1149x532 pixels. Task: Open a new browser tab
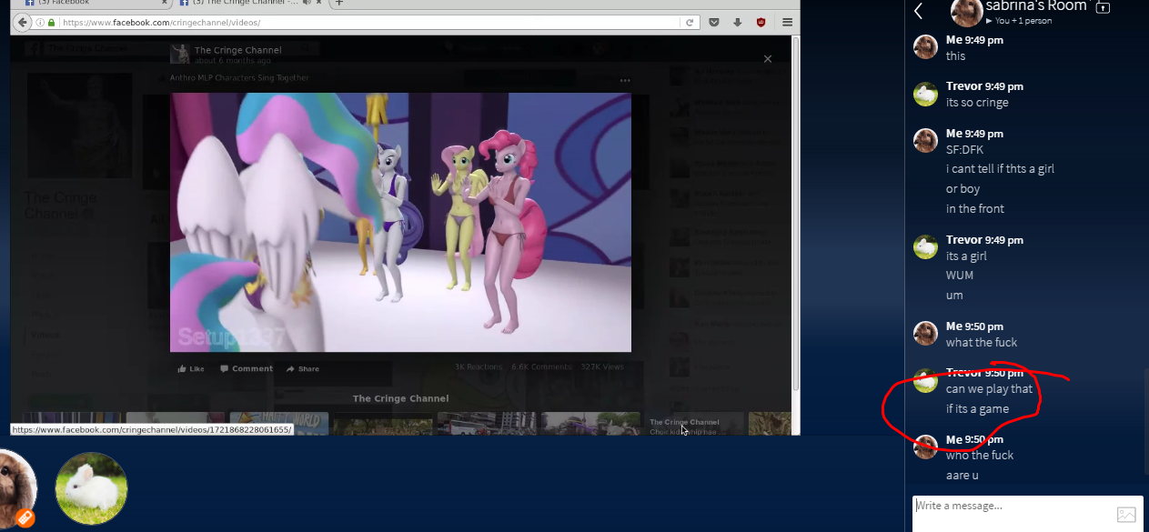pos(339,3)
